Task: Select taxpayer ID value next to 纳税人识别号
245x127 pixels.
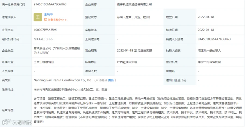Action: [x=214, y=39]
